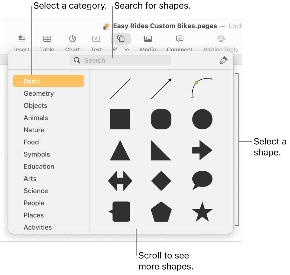
Task: Choose the Symbols category
Action: 37,154
